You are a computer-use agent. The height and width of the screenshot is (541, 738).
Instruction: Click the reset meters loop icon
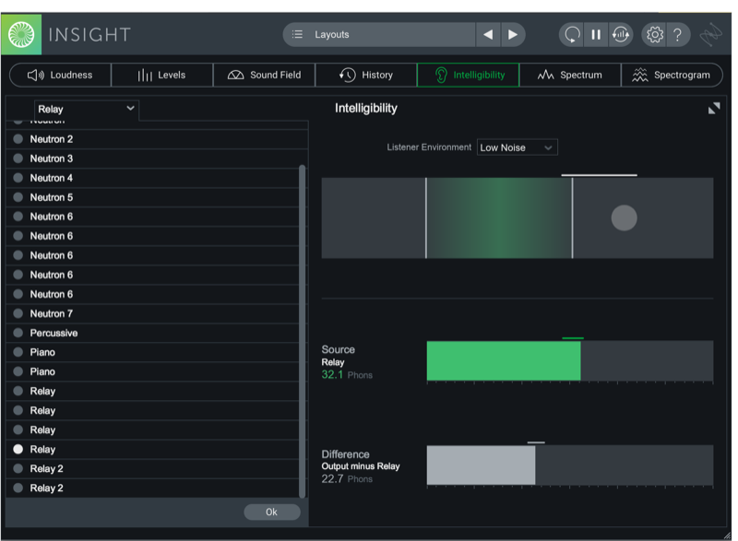click(572, 34)
